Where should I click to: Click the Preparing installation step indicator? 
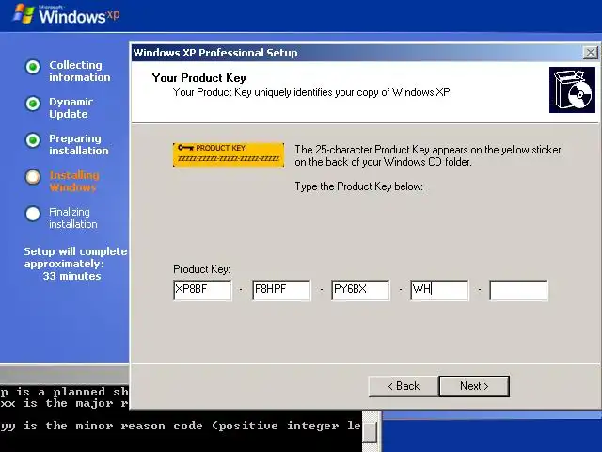[x=33, y=140]
